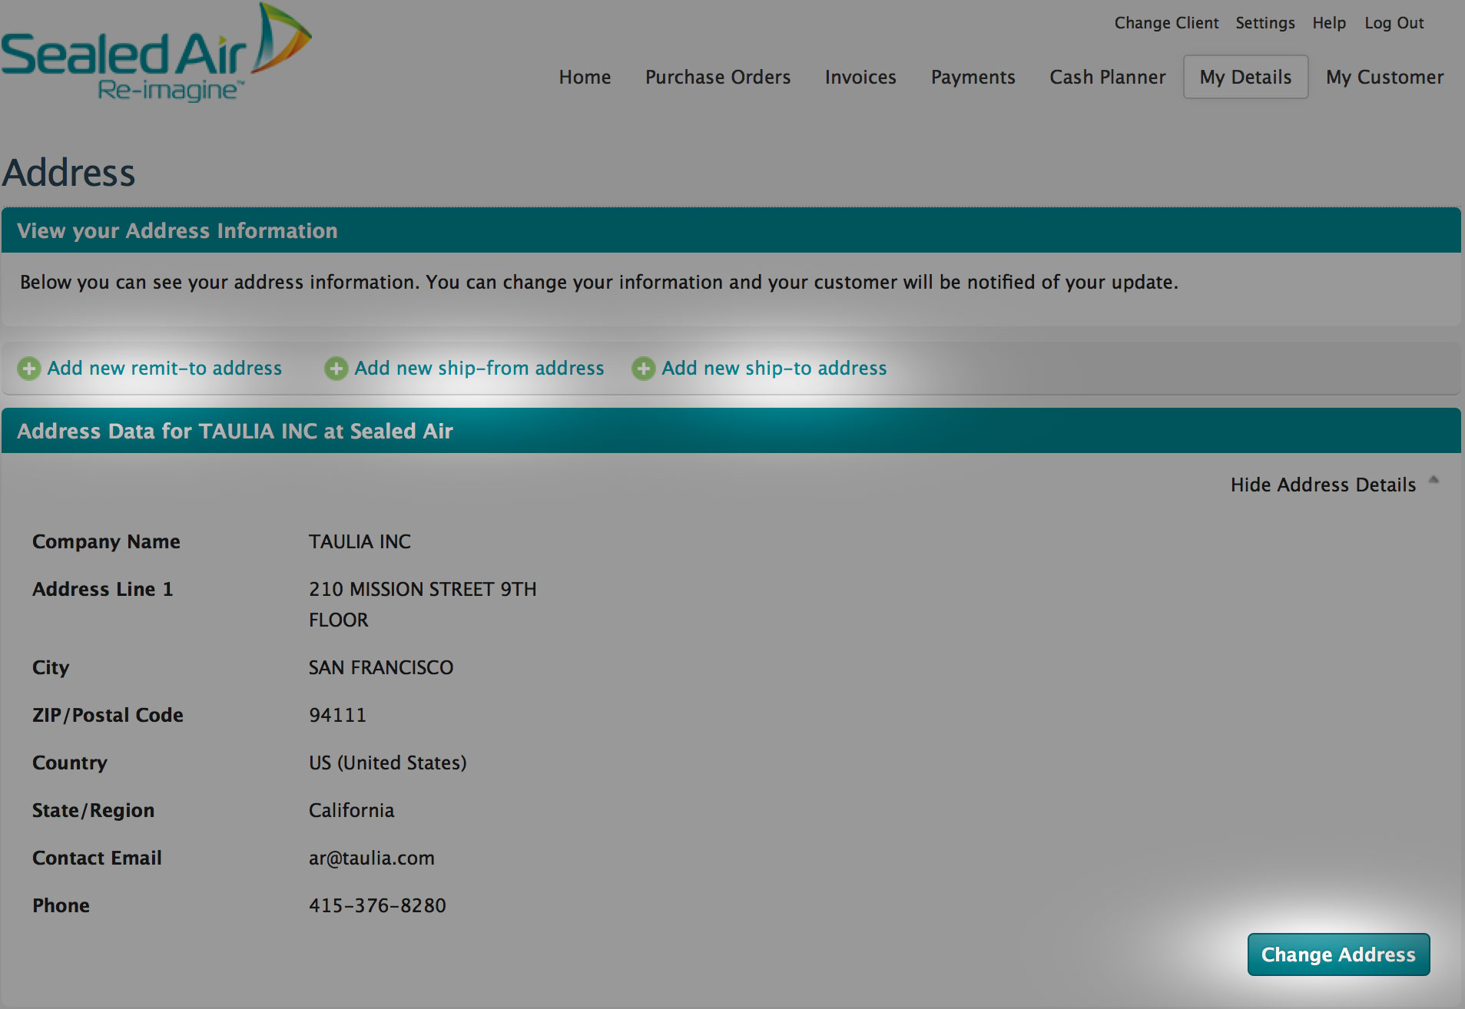Open the My Customer menu

[1384, 77]
